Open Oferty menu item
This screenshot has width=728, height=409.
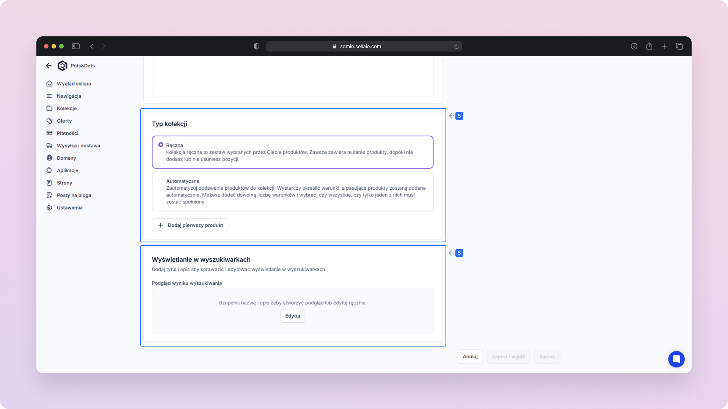tap(64, 121)
